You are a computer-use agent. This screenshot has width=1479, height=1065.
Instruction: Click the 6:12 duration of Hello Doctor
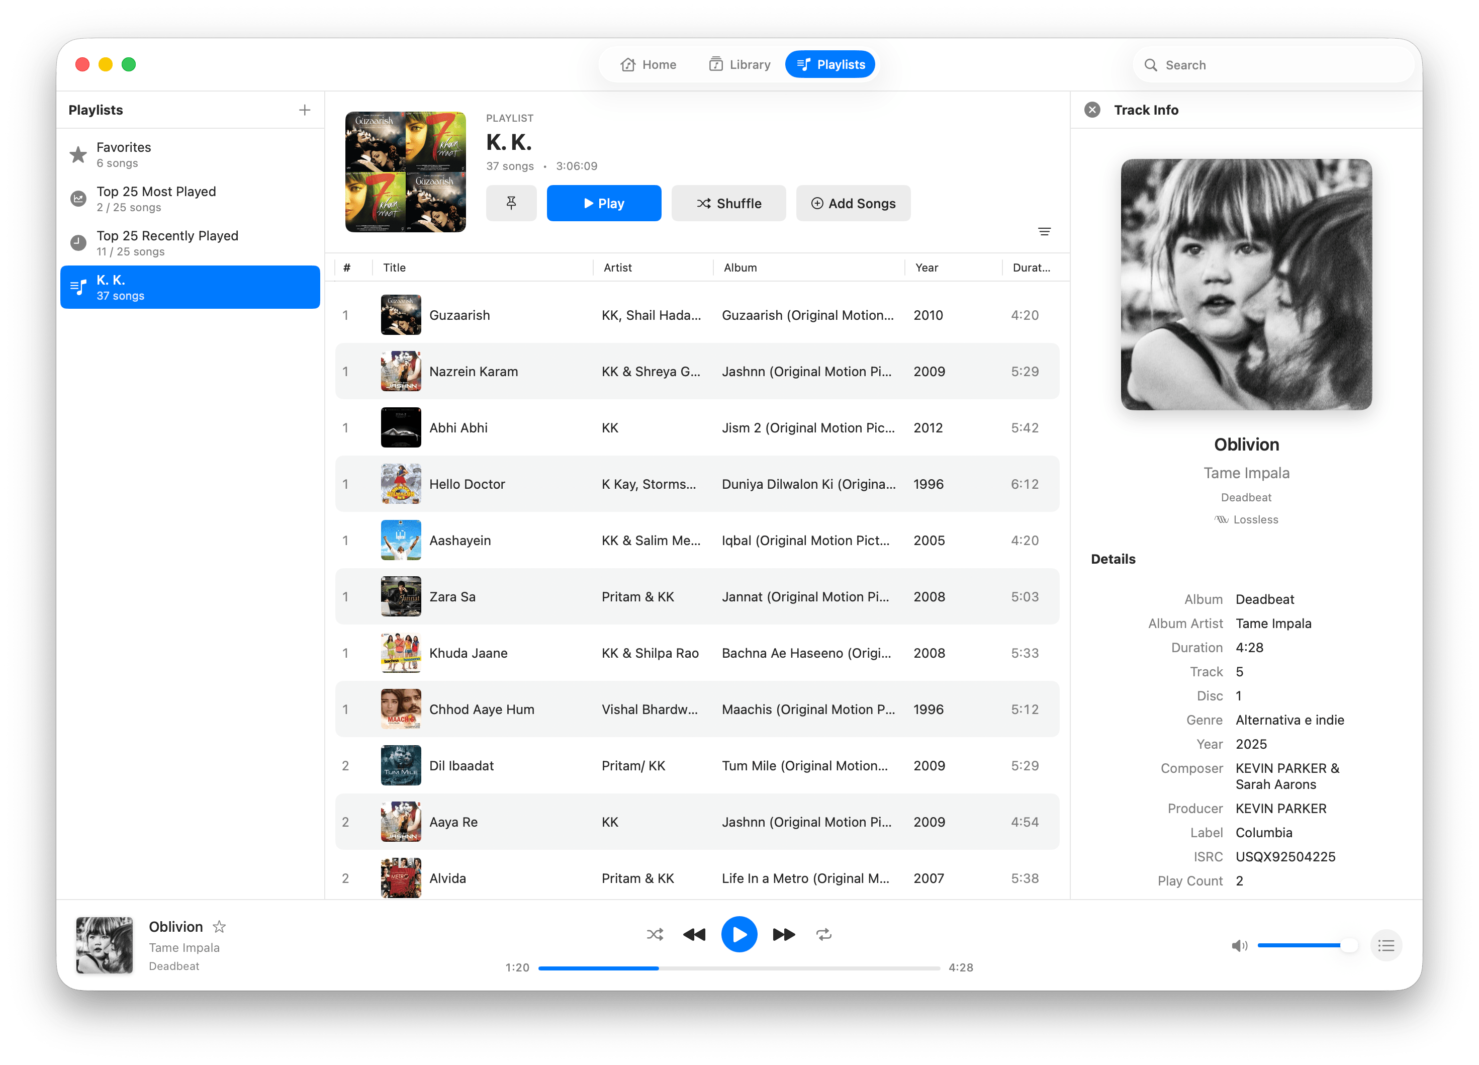point(1025,484)
